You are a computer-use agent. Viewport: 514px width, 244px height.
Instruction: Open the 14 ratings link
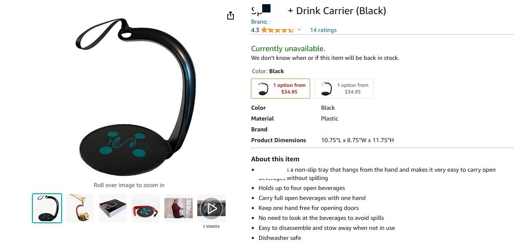pyautogui.click(x=323, y=30)
